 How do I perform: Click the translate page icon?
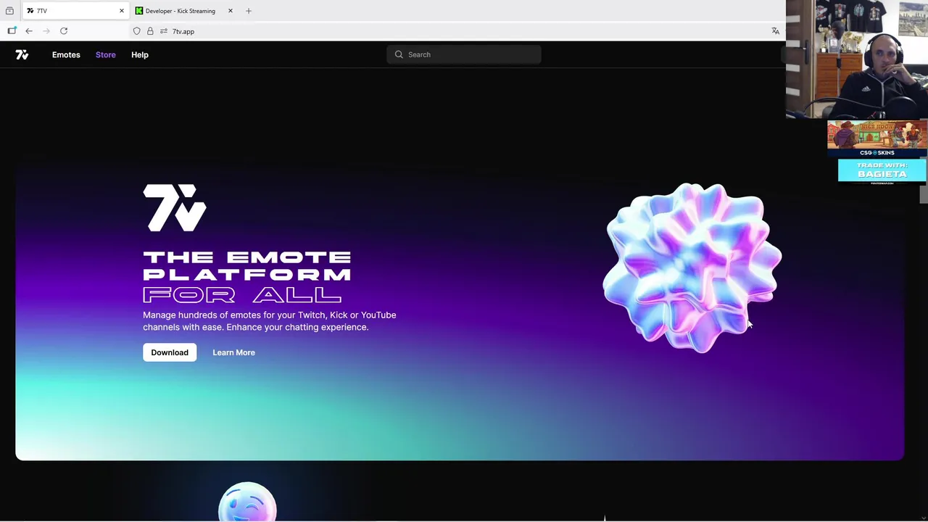[x=775, y=31]
